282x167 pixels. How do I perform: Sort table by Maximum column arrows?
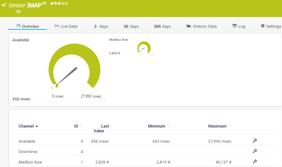point(230,126)
